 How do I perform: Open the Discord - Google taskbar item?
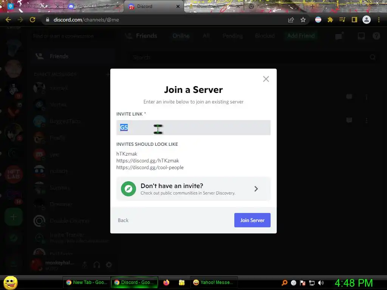tap(135, 282)
